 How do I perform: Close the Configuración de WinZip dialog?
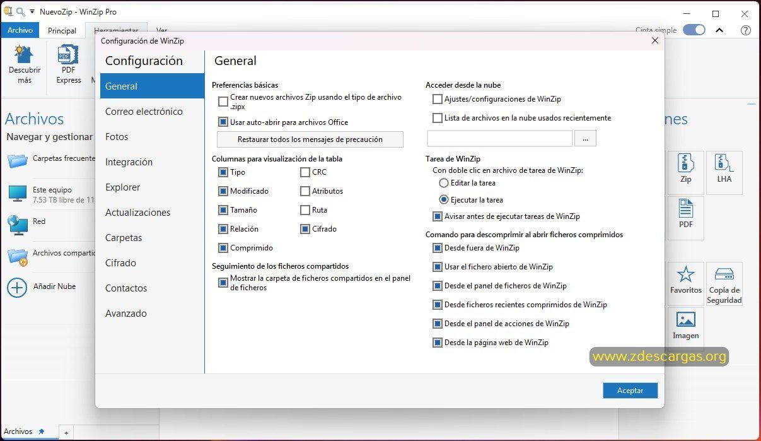coord(655,40)
